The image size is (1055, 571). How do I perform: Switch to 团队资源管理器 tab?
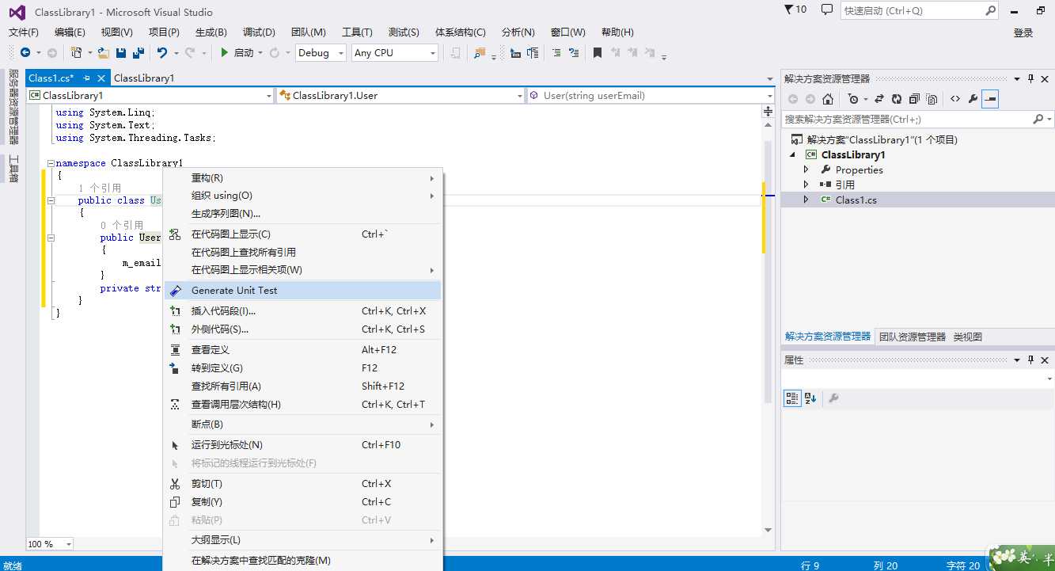coord(913,337)
